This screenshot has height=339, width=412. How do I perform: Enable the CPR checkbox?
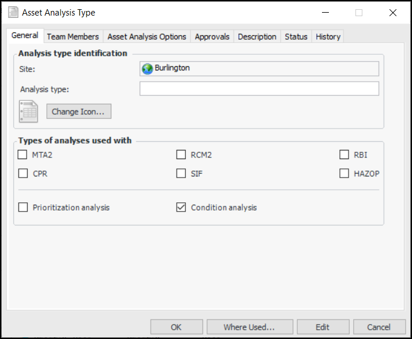tap(23, 173)
